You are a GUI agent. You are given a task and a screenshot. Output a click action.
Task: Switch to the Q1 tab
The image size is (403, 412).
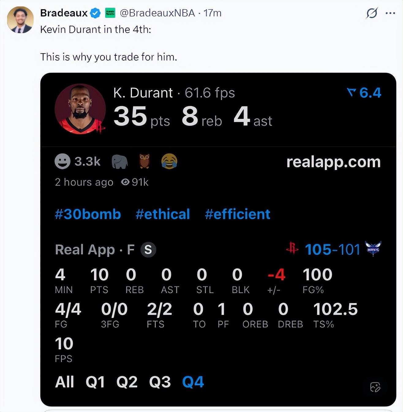(95, 382)
